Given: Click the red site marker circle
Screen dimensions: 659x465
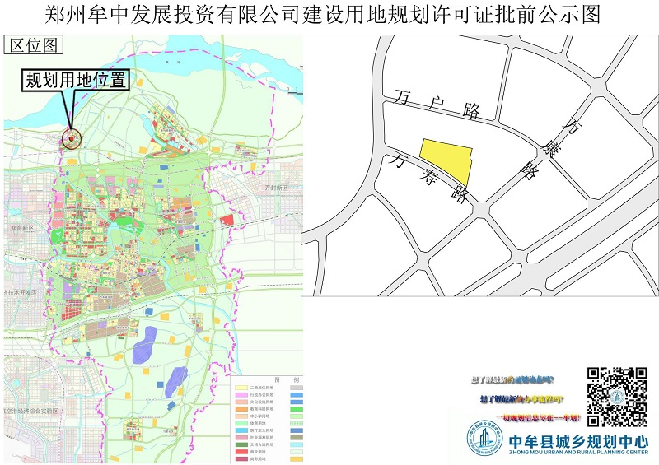Looking at the screenshot, I should click(x=72, y=140).
